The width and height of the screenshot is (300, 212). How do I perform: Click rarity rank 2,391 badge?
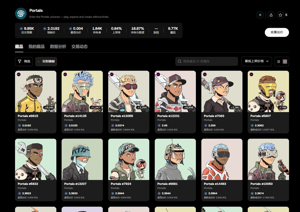click(235, 108)
